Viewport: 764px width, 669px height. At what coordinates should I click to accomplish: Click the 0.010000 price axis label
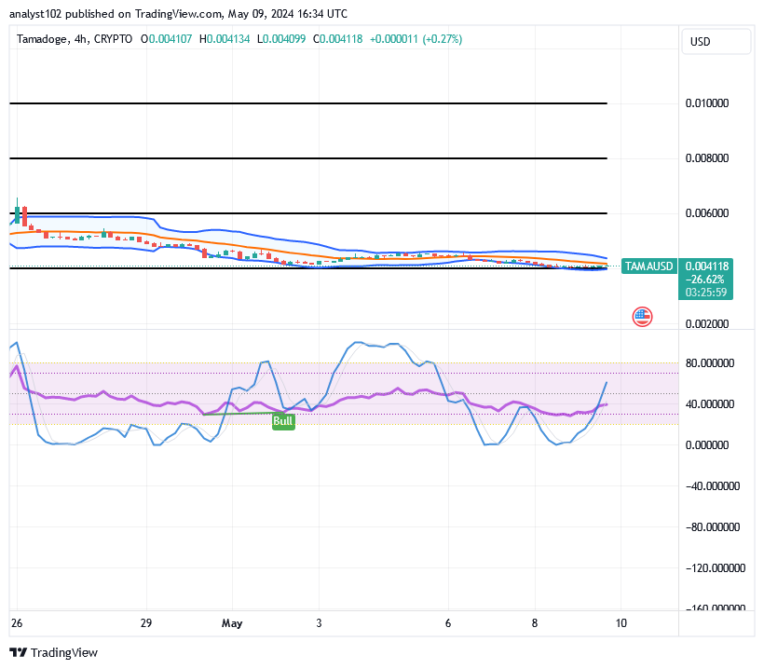707,103
